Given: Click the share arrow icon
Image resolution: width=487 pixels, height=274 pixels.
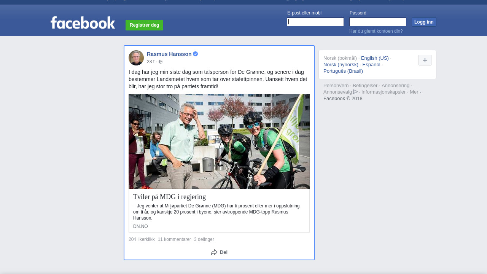Looking at the screenshot, I should coord(214,252).
